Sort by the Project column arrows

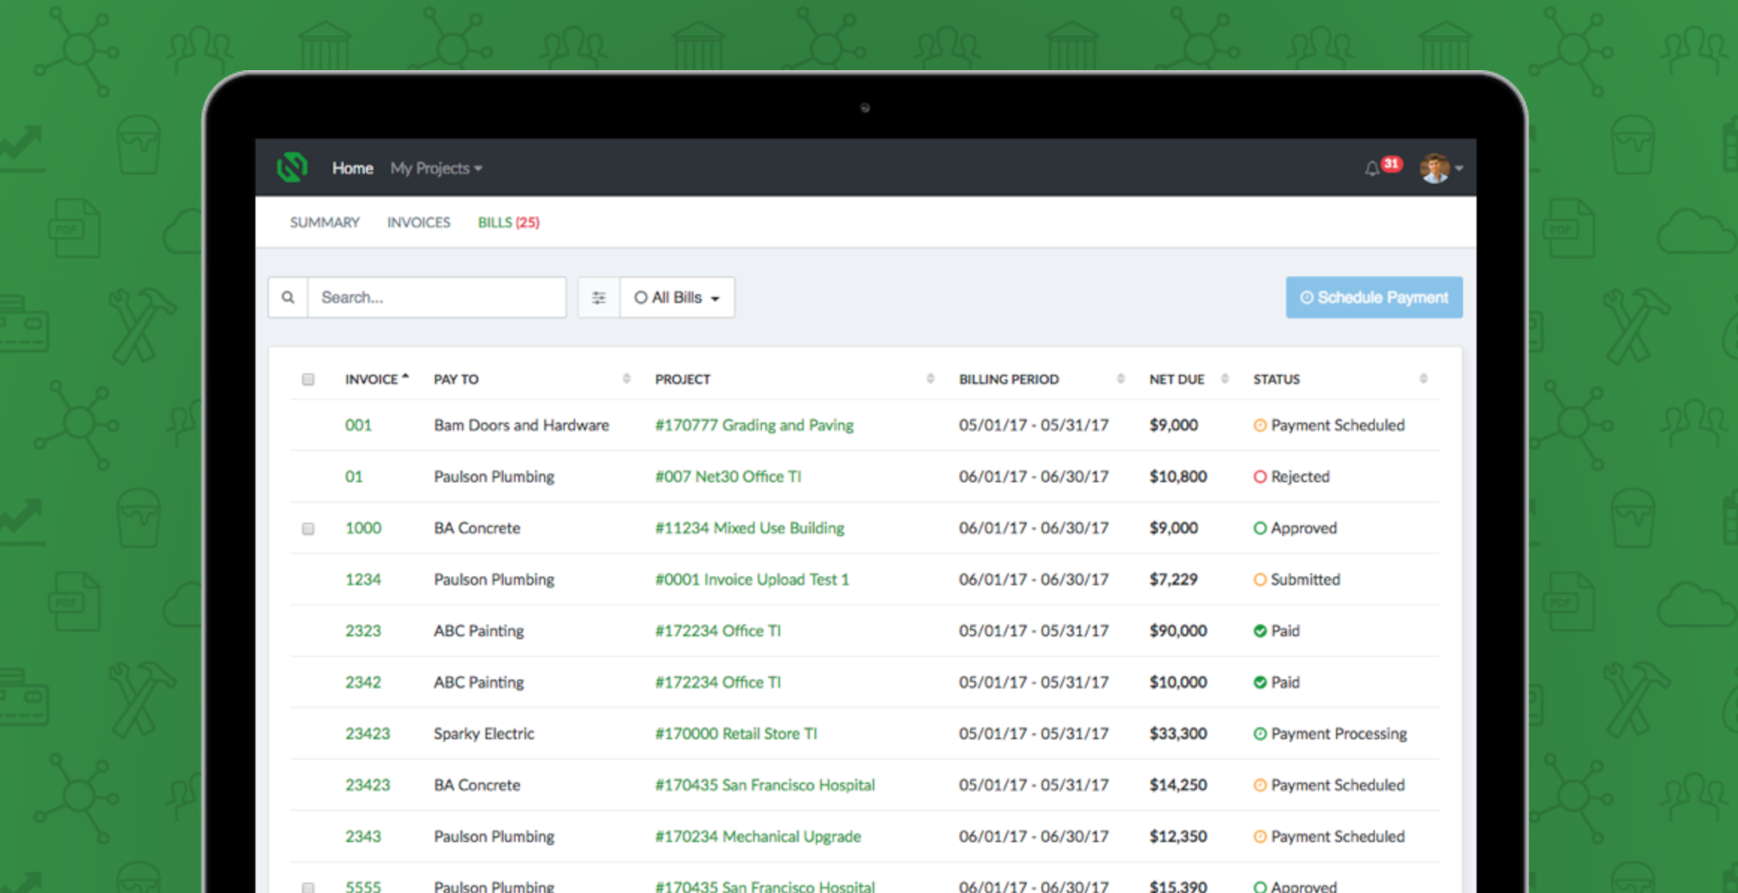930,379
